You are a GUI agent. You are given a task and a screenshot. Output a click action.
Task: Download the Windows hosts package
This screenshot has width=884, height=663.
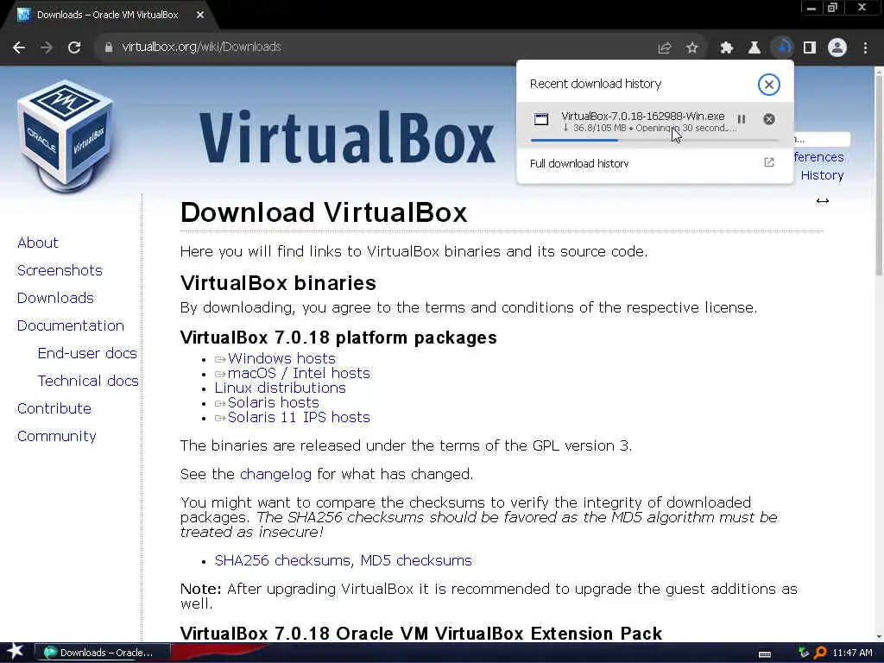click(x=281, y=358)
